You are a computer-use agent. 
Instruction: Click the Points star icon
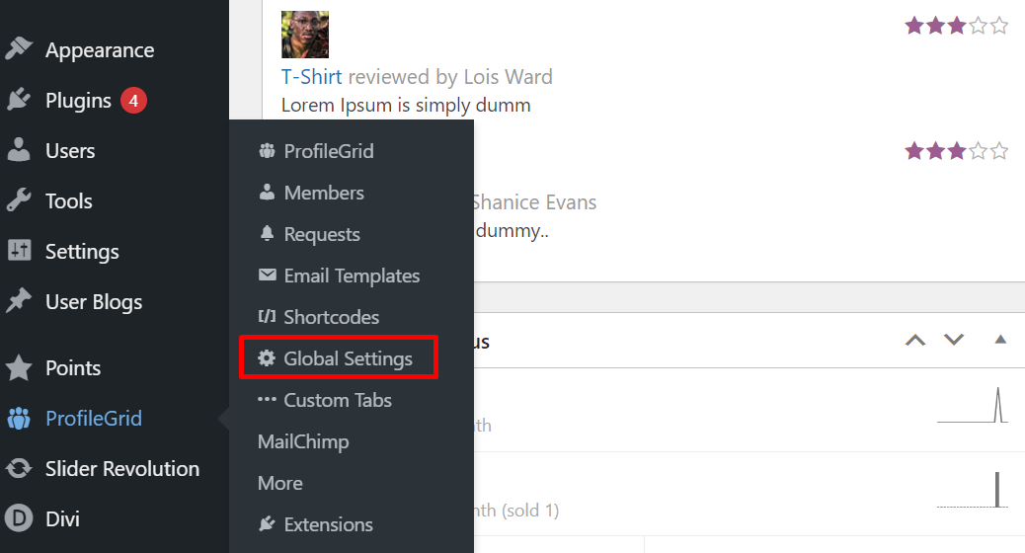[19, 367]
